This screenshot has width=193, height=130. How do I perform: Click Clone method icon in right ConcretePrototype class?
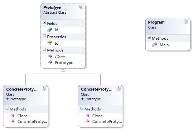pyautogui.click(x=87, y=115)
